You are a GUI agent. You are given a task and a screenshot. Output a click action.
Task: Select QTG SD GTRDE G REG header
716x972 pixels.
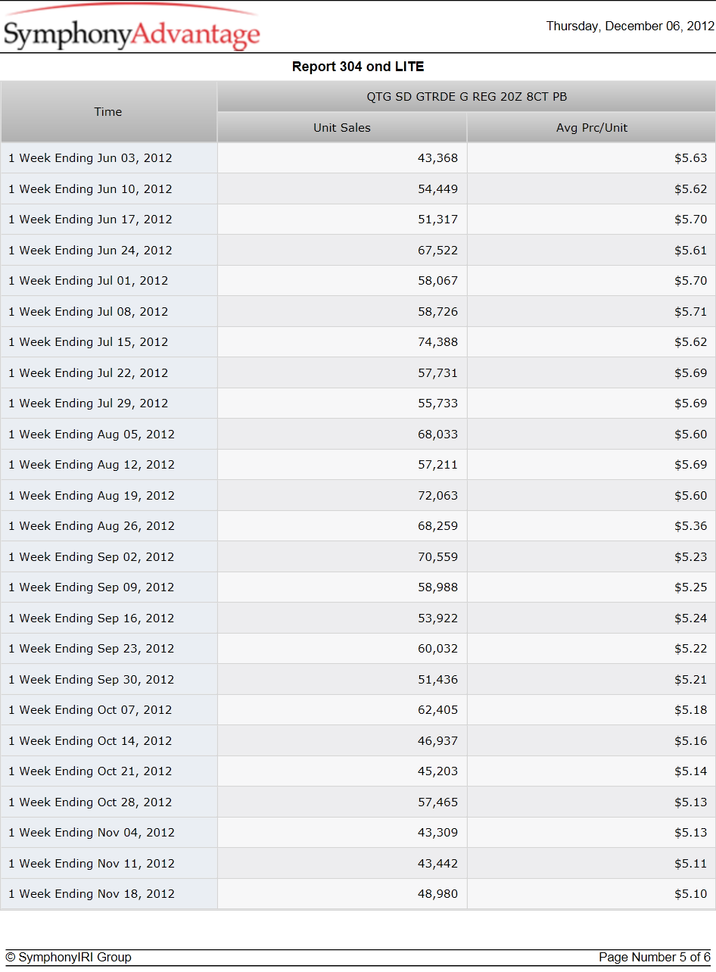pos(466,97)
